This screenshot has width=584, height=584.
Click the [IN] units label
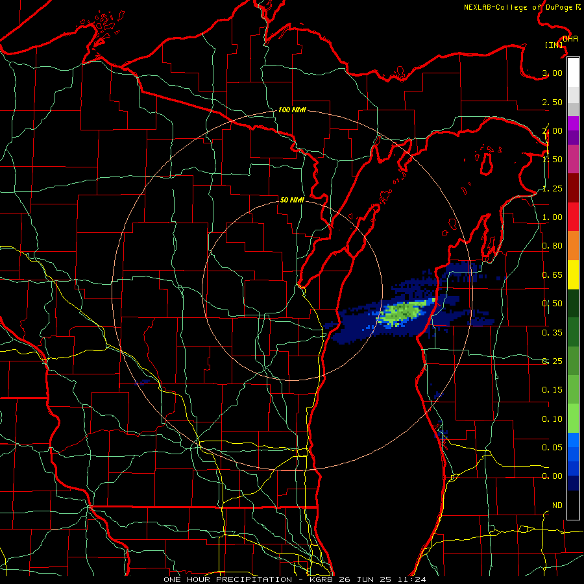coord(554,45)
